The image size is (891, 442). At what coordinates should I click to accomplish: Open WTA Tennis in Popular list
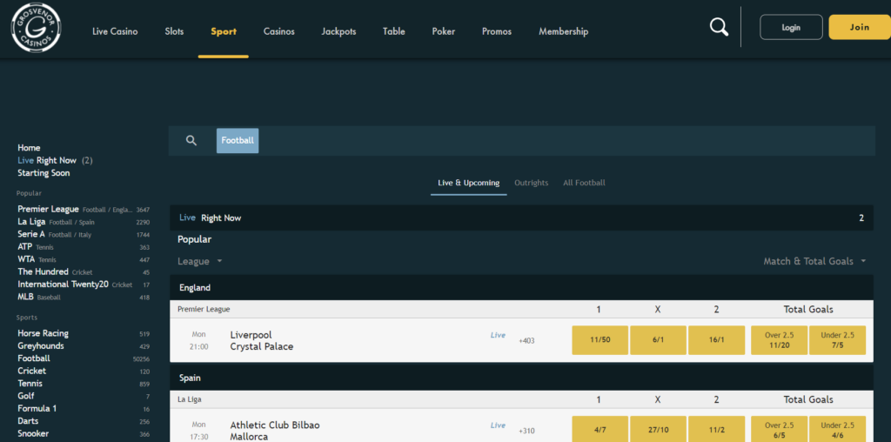(84, 259)
